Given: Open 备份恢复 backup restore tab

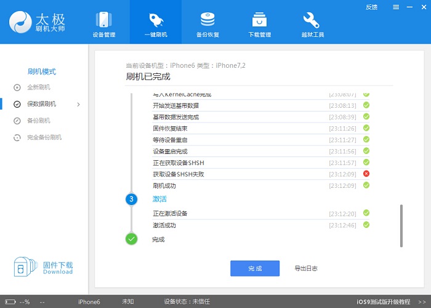Looking at the screenshot, I should [207, 24].
